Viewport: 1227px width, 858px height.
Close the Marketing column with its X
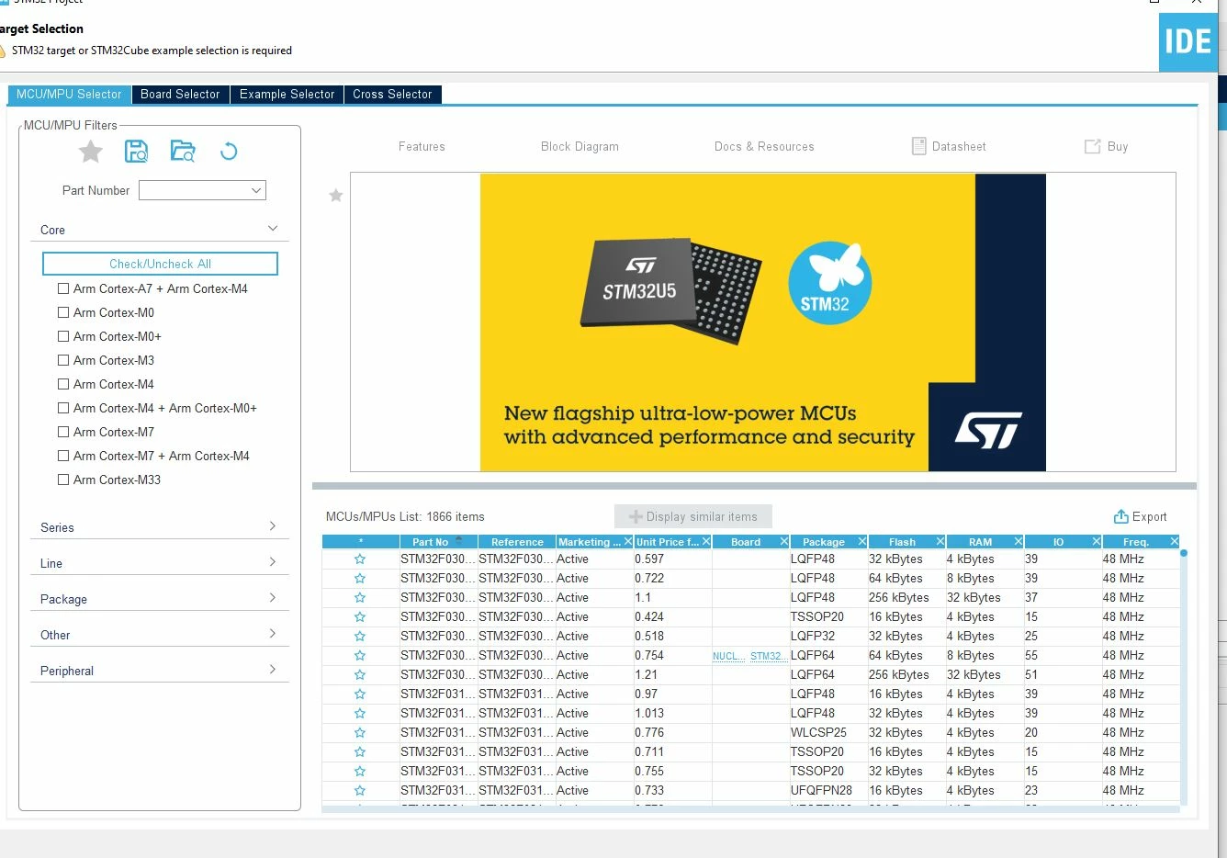click(x=628, y=542)
